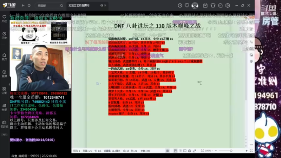281x158 pixels.
Task: Open paste options icon in document margin
Action: point(98,83)
